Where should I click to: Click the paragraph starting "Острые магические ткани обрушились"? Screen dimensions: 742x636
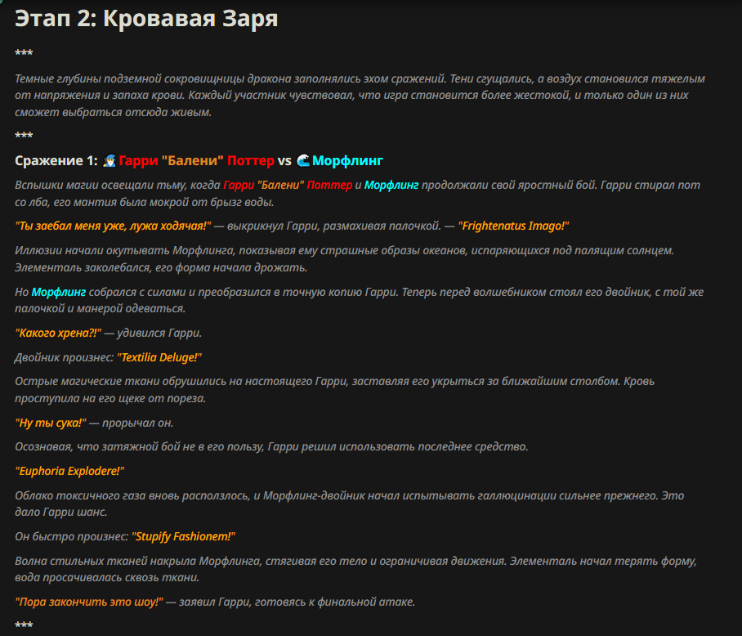(x=334, y=390)
